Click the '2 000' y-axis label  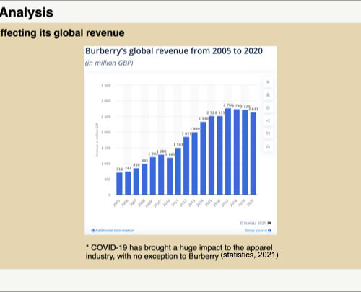106,132
